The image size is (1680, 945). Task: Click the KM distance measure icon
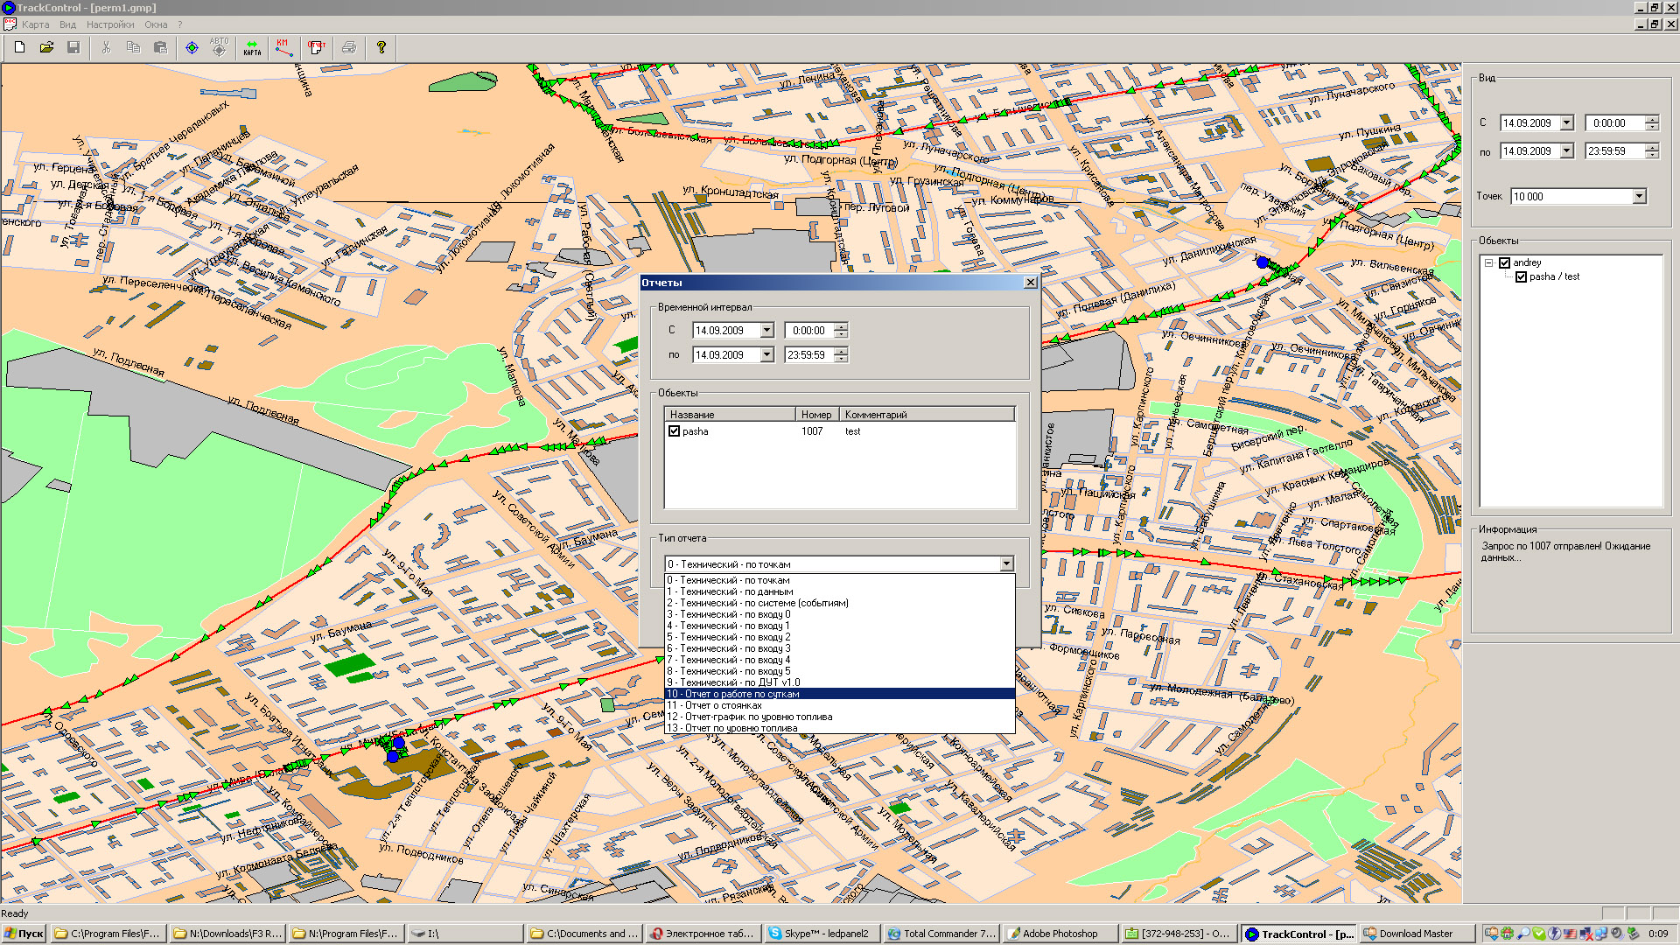[283, 47]
